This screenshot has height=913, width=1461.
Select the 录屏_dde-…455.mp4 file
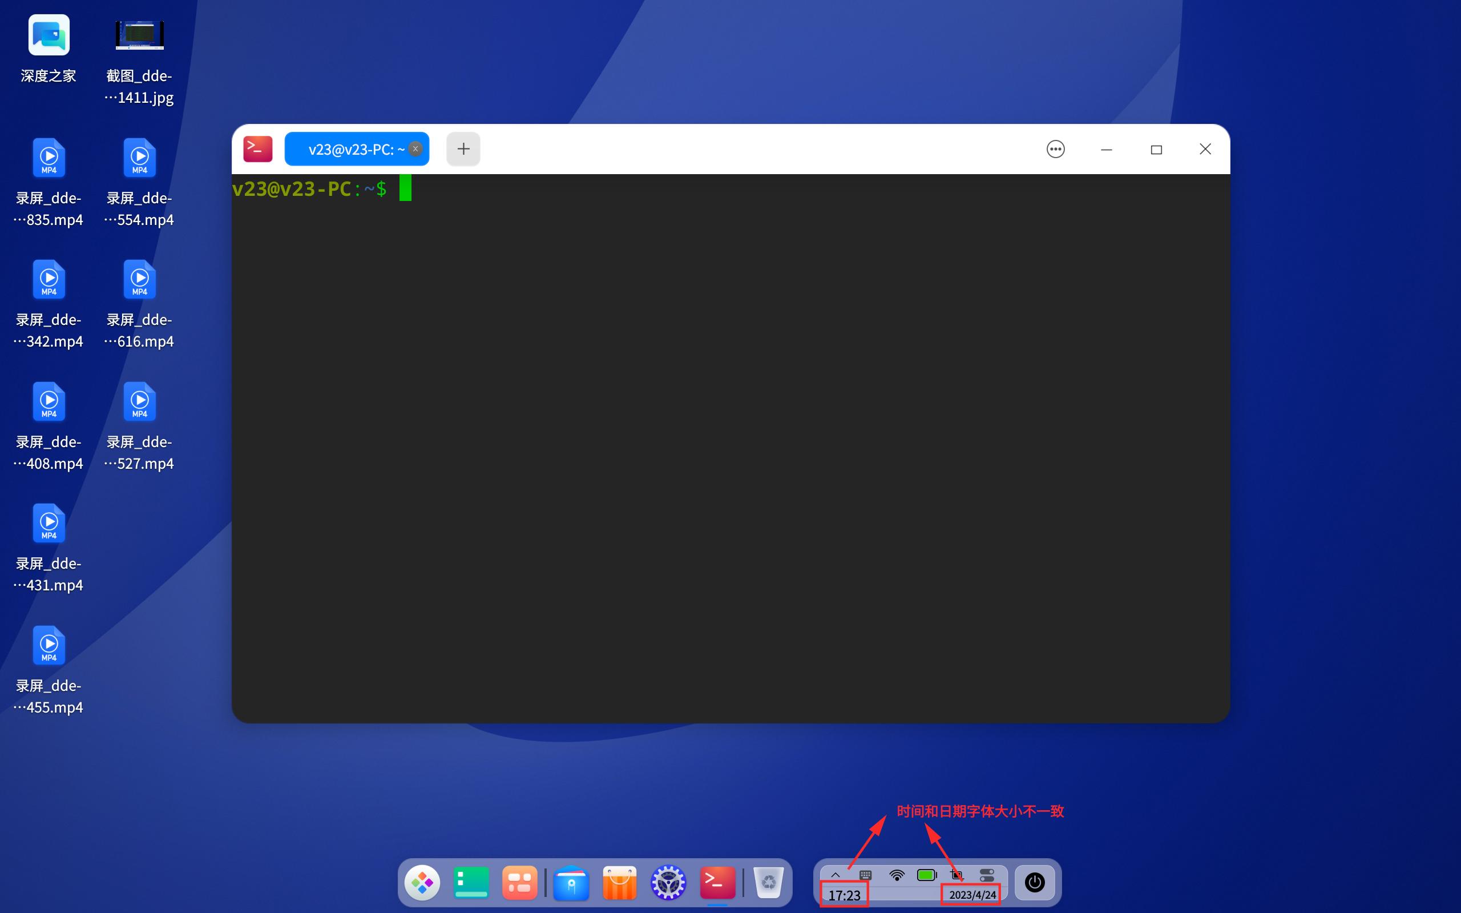tap(49, 670)
